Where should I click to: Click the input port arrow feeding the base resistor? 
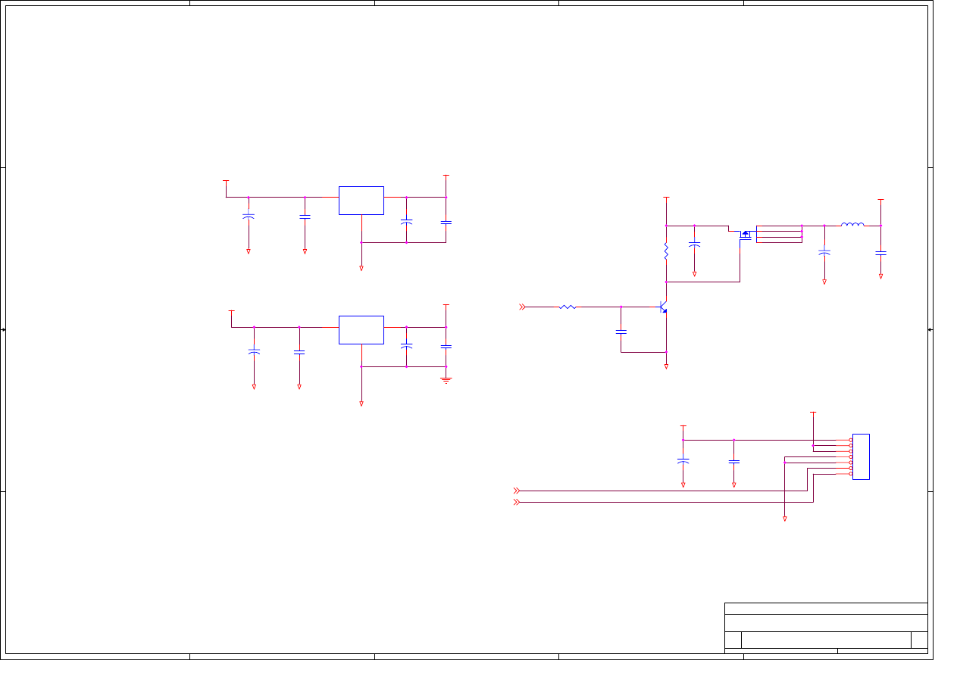coord(522,307)
